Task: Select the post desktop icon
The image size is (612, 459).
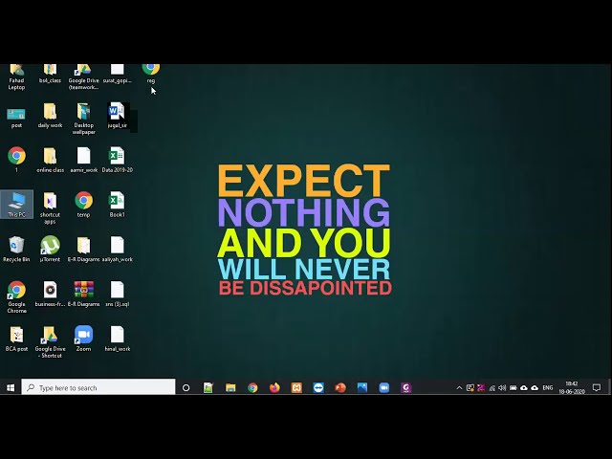Action: pyautogui.click(x=16, y=117)
